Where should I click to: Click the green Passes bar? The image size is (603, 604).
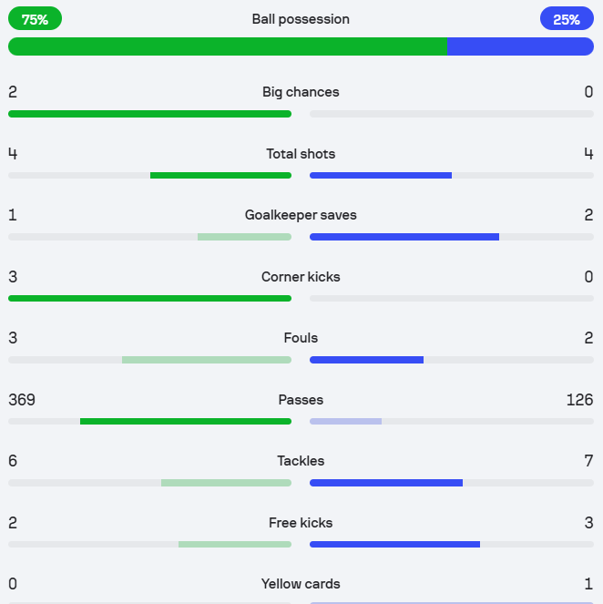186,421
